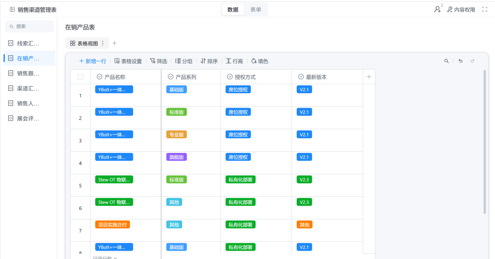Open the 筛选 filter tool
Viewport: 495px width, 259px height.
(x=158, y=61)
